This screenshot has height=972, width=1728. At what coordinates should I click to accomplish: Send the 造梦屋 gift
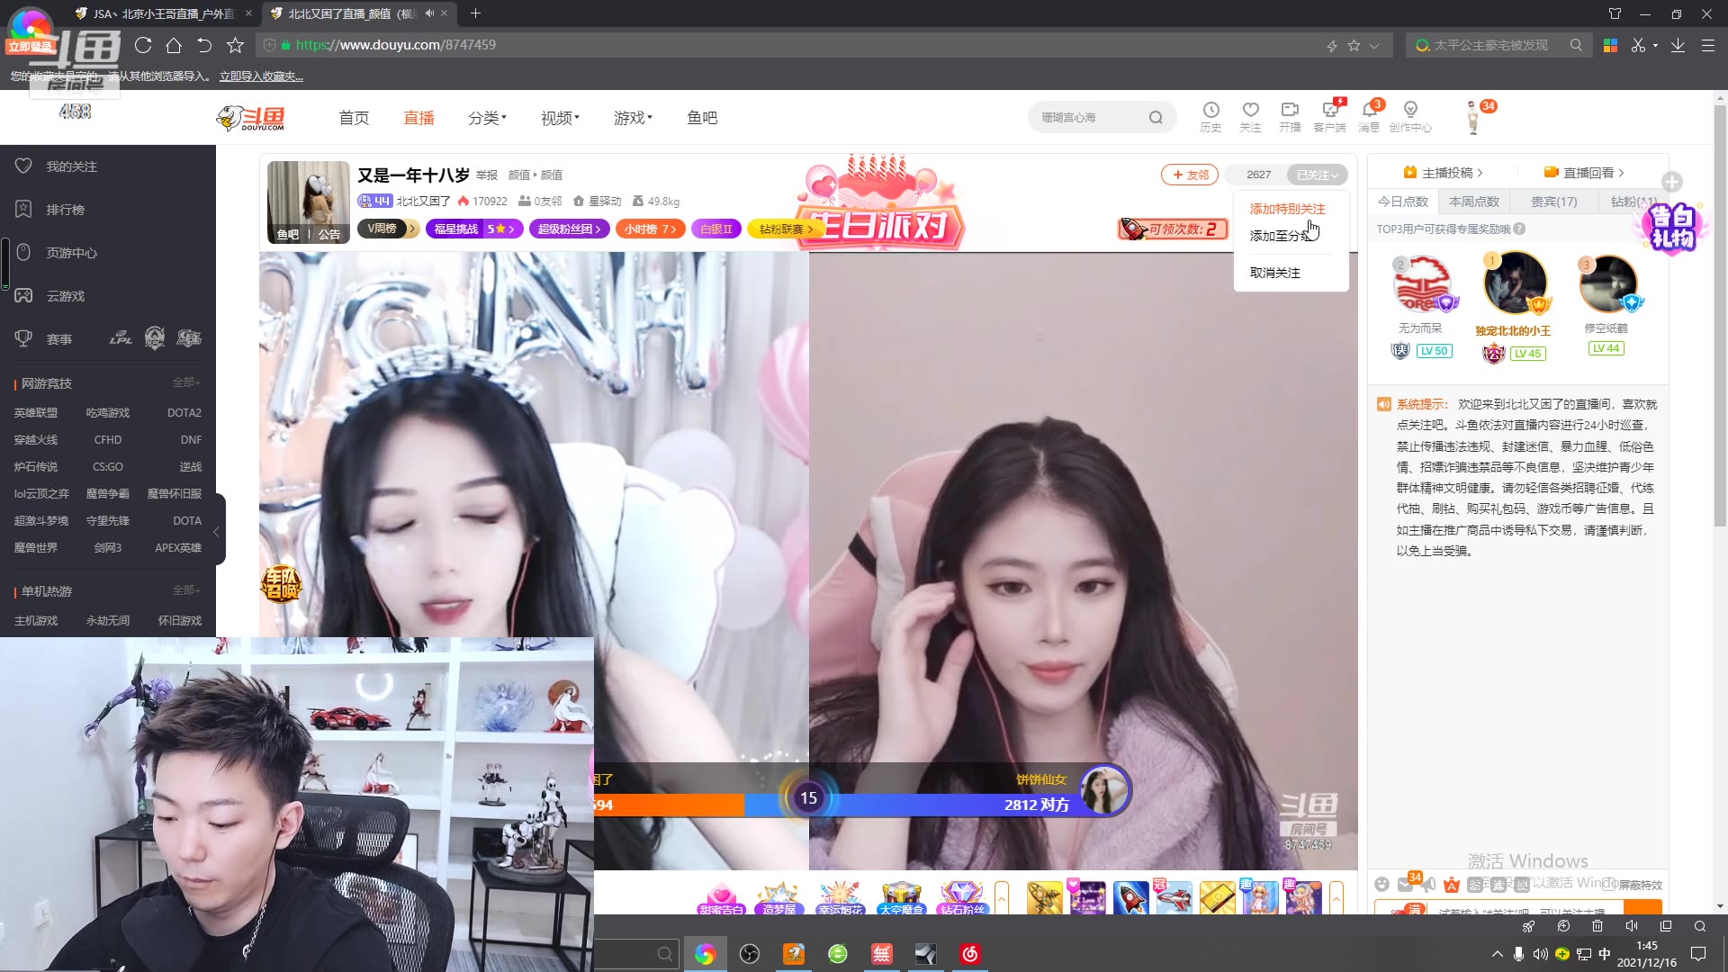tap(779, 898)
